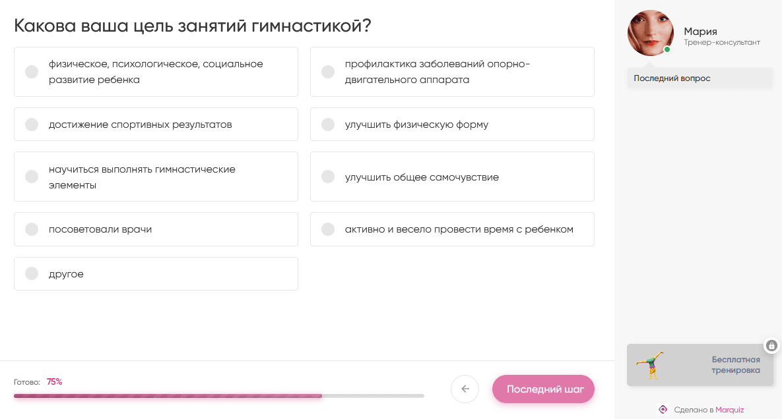782x419 pixels.
Task: Click the lock icon on the bonus
Action: 771,345
